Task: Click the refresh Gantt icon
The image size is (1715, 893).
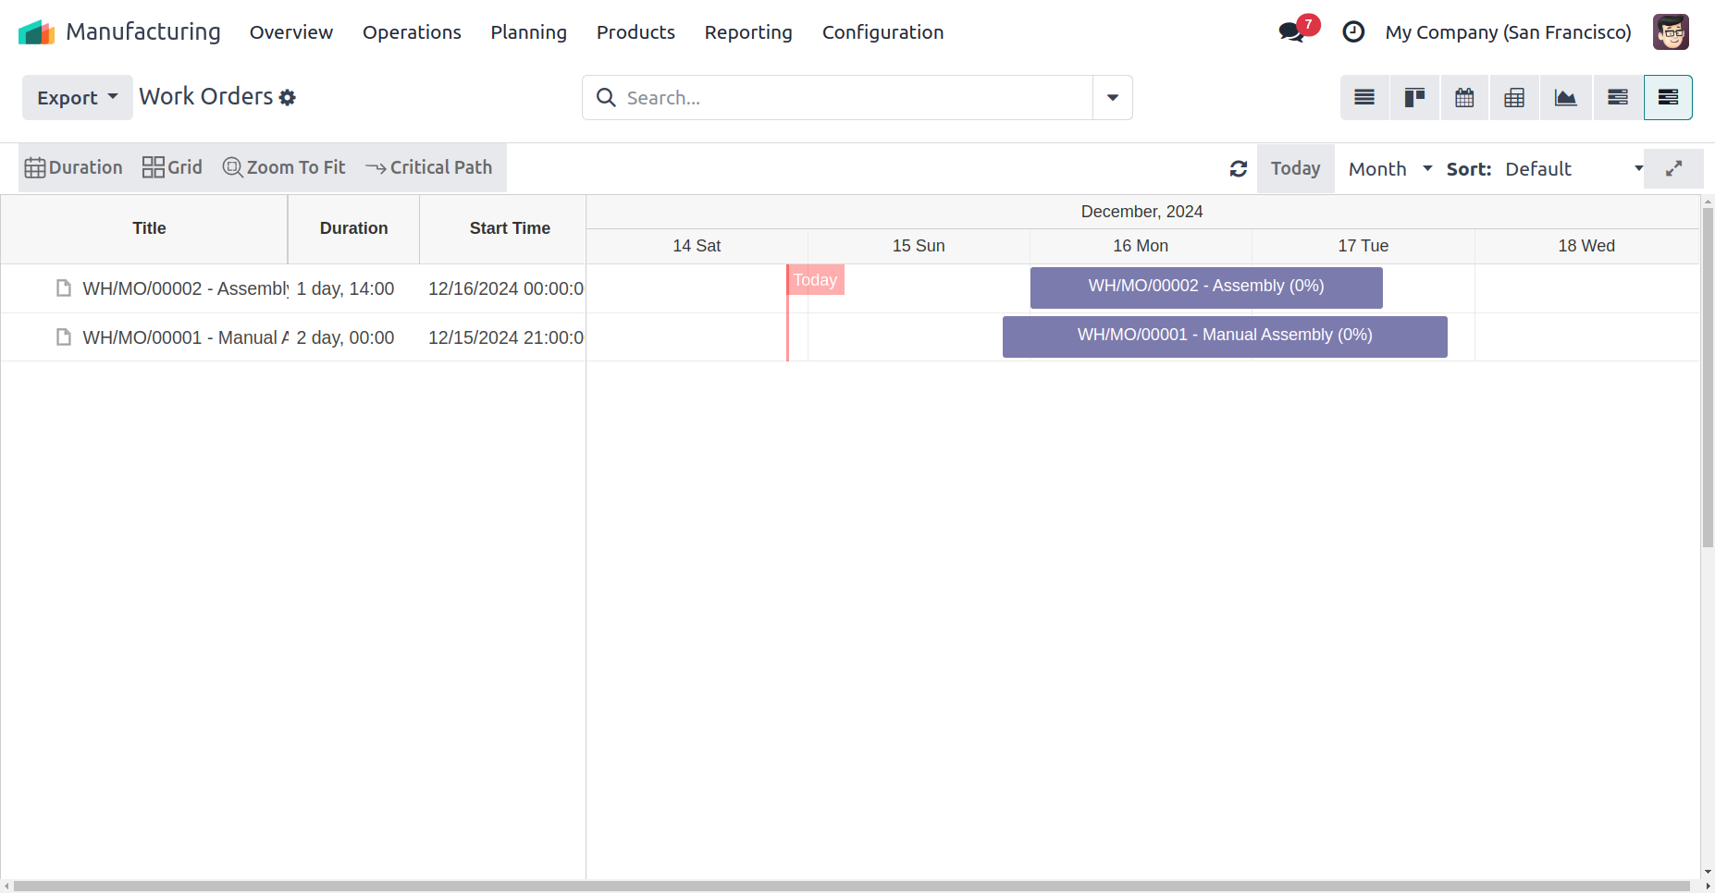Action: coord(1239,169)
